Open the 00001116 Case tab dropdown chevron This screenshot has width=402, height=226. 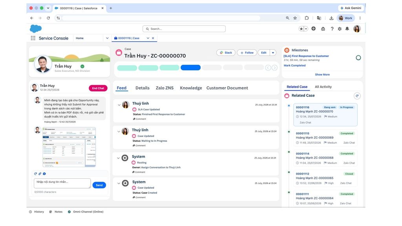coord(148,38)
